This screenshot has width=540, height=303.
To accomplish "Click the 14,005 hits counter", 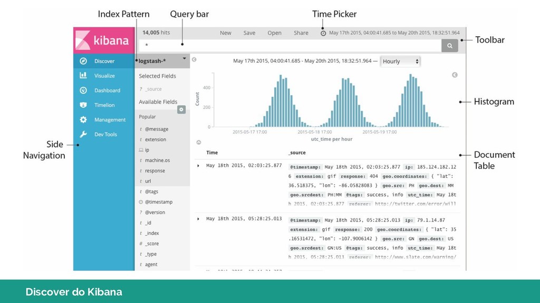I will pyautogui.click(x=156, y=33).
